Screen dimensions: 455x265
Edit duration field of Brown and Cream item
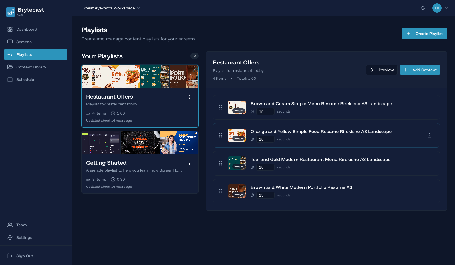coord(265,111)
